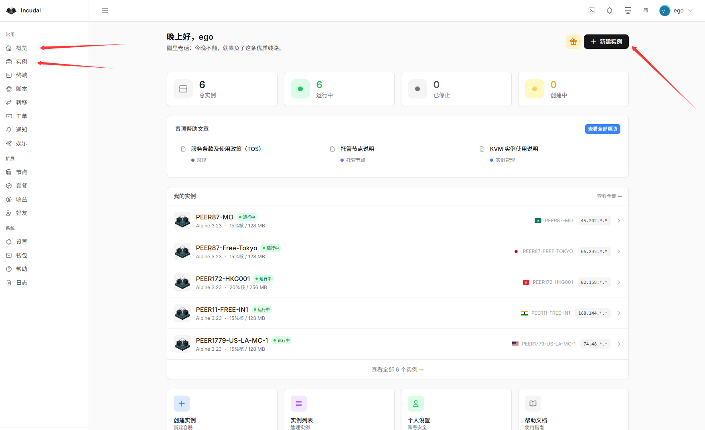The image size is (705, 430).
Task: Click the 运行中 green status card
Action: point(339,89)
